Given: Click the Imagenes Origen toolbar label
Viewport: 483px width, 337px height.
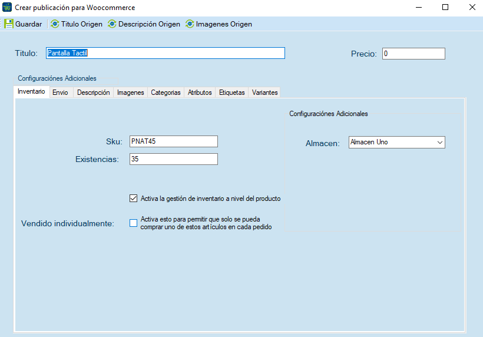Looking at the screenshot, I should [224, 24].
